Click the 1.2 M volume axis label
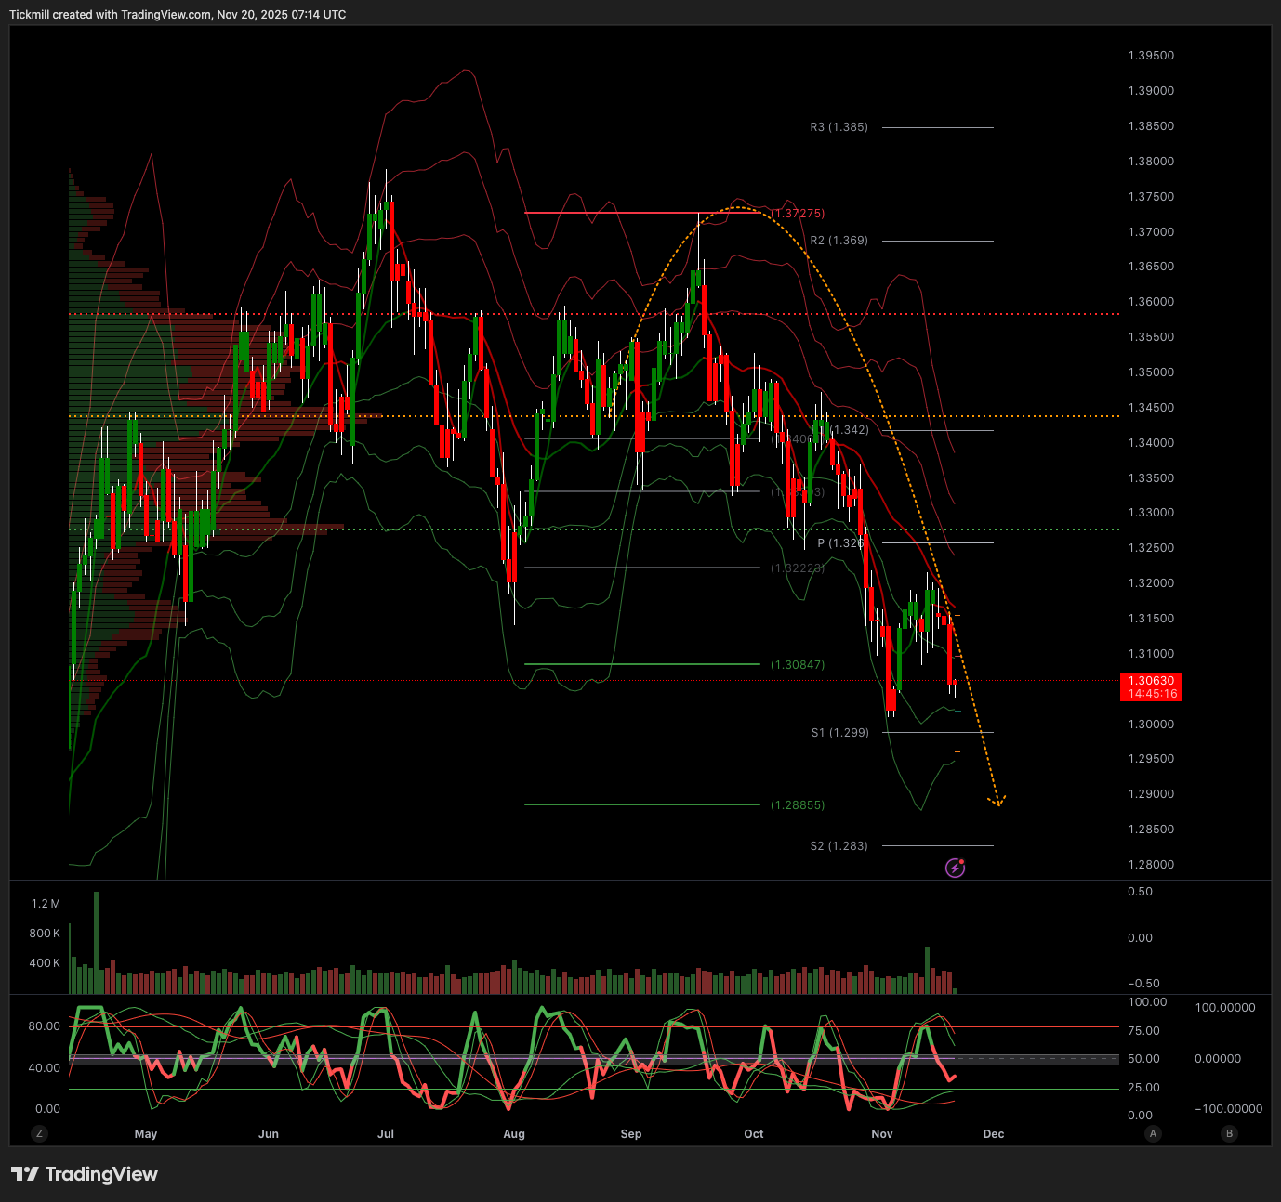Screen dimensions: 1281x1202 click(46, 904)
